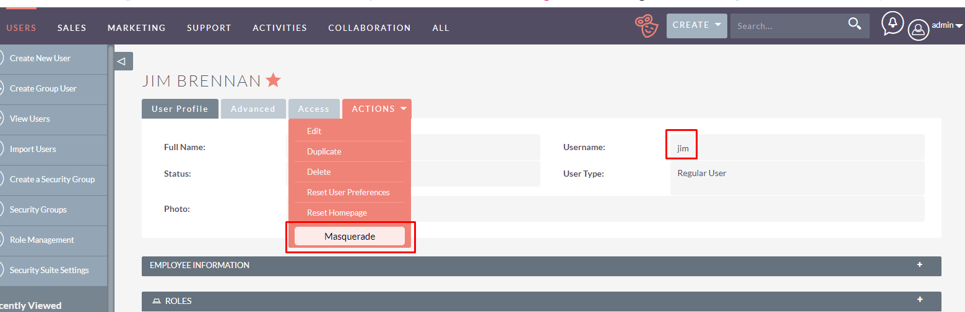Open the CREATE dropdown
Screen dimensions: 965x312
click(x=696, y=25)
